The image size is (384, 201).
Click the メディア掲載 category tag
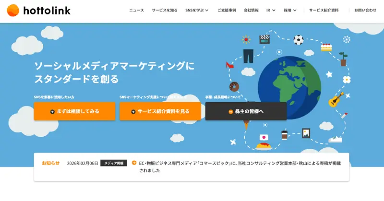tap(114, 163)
